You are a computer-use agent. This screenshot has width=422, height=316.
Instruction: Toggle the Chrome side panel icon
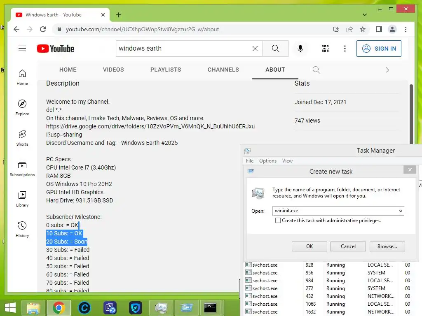[x=379, y=29]
